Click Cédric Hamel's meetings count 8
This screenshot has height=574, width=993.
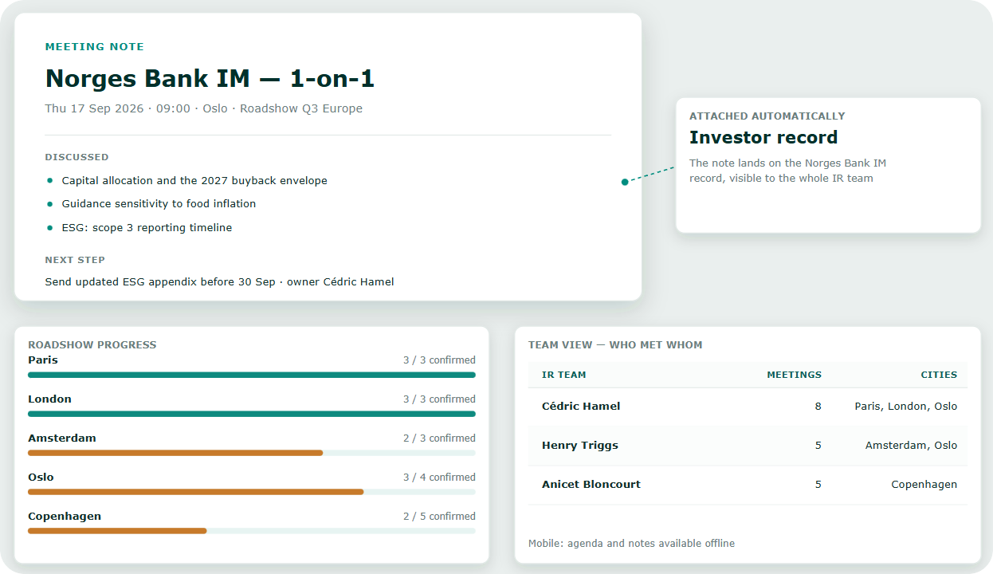click(818, 407)
